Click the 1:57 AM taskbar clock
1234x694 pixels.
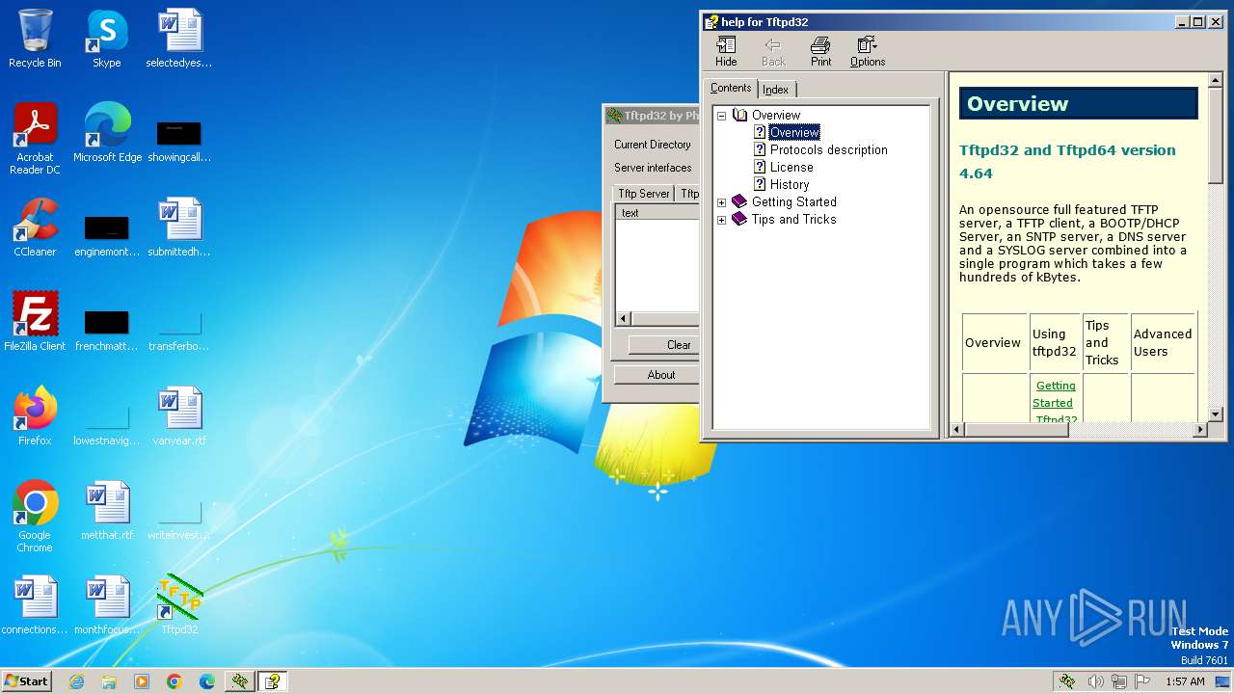click(x=1185, y=681)
